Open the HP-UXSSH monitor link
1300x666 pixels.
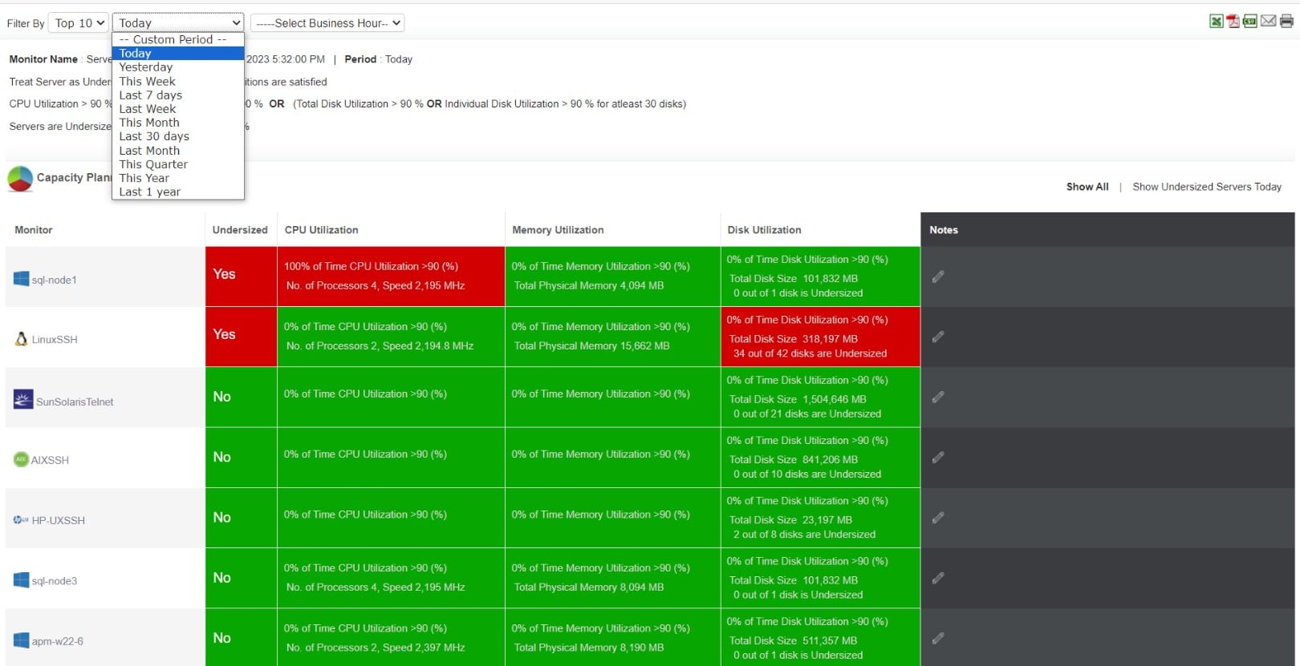click(x=59, y=520)
